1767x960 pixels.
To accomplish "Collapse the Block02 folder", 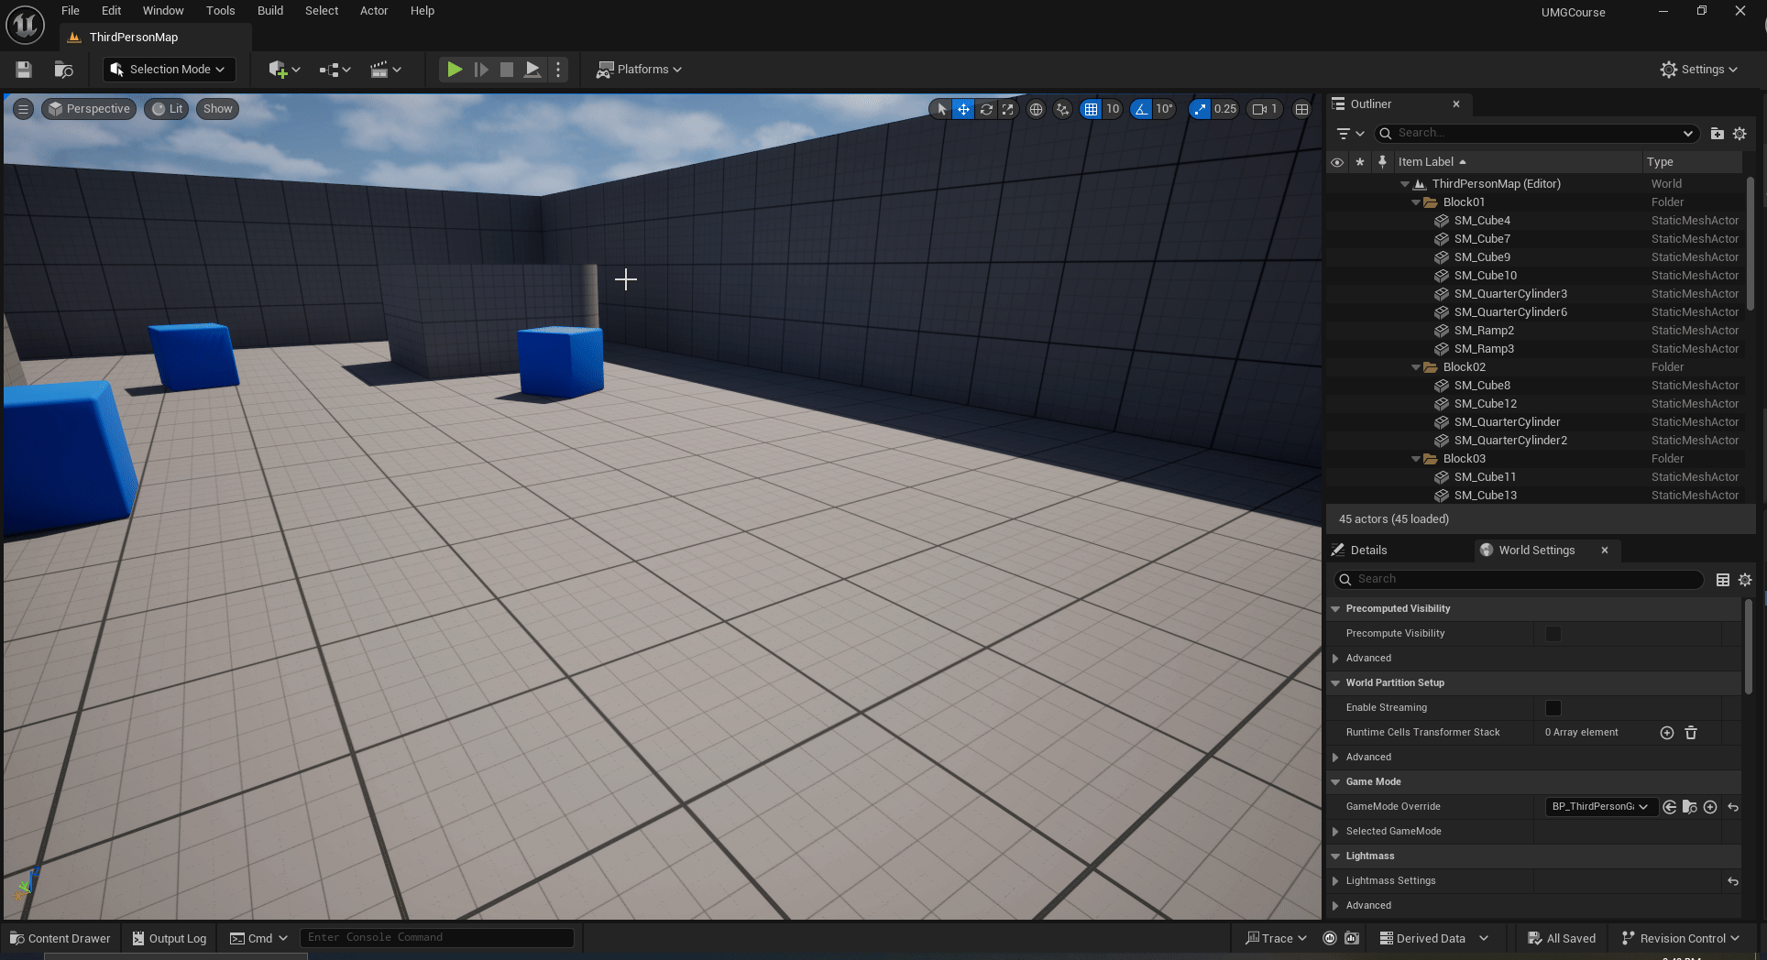I will [1416, 367].
